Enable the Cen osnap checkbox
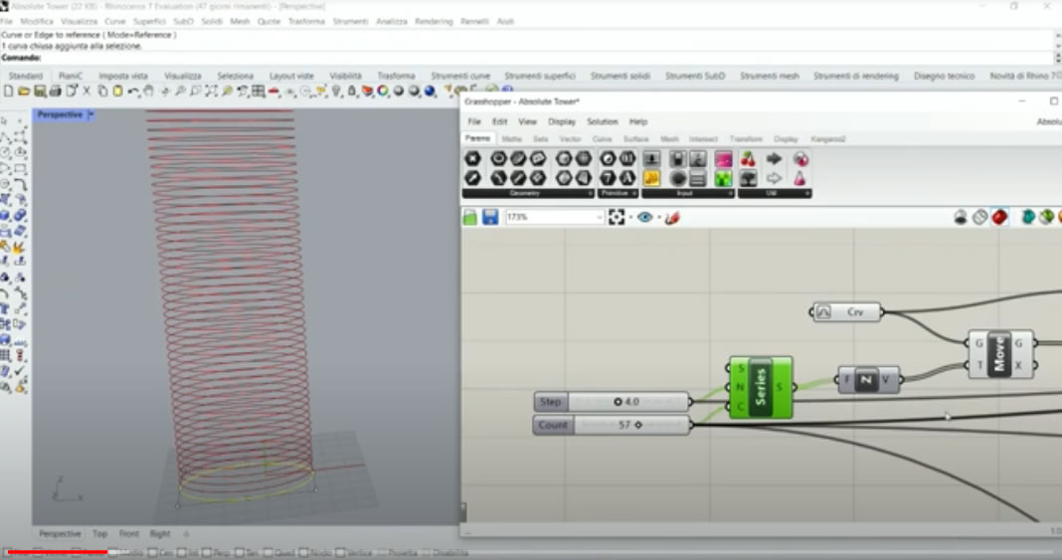Image resolution: width=1062 pixels, height=560 pixels. click(x=153, y=552)
